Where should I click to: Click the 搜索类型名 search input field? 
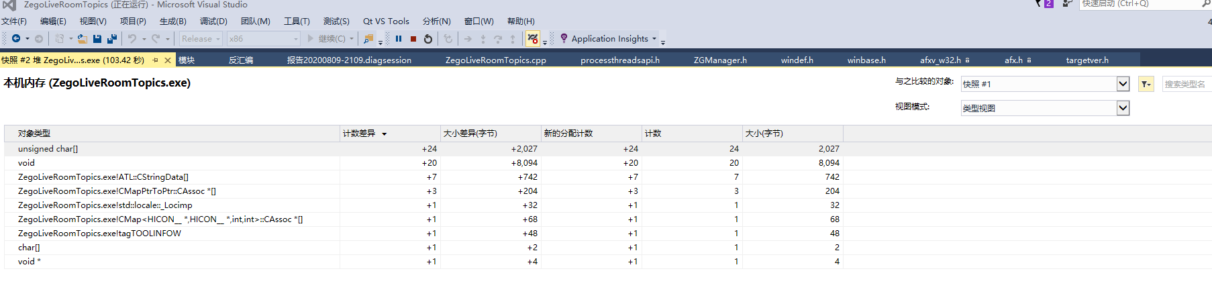[1186, 84]
